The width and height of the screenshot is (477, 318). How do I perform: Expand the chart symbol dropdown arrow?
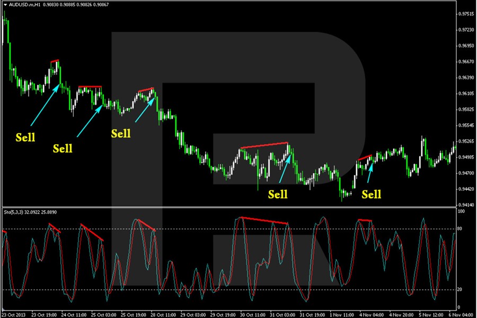(x=6, y=6)
